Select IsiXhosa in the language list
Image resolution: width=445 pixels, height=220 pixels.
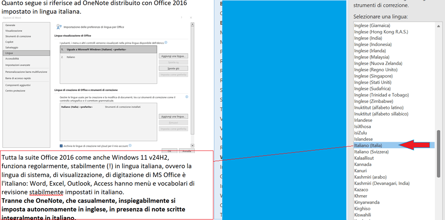362,126
